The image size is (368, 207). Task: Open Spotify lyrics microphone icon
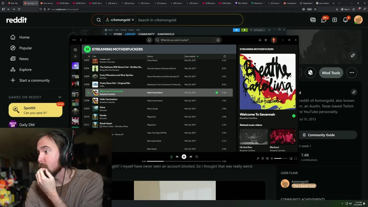click(x=258, y=158)
